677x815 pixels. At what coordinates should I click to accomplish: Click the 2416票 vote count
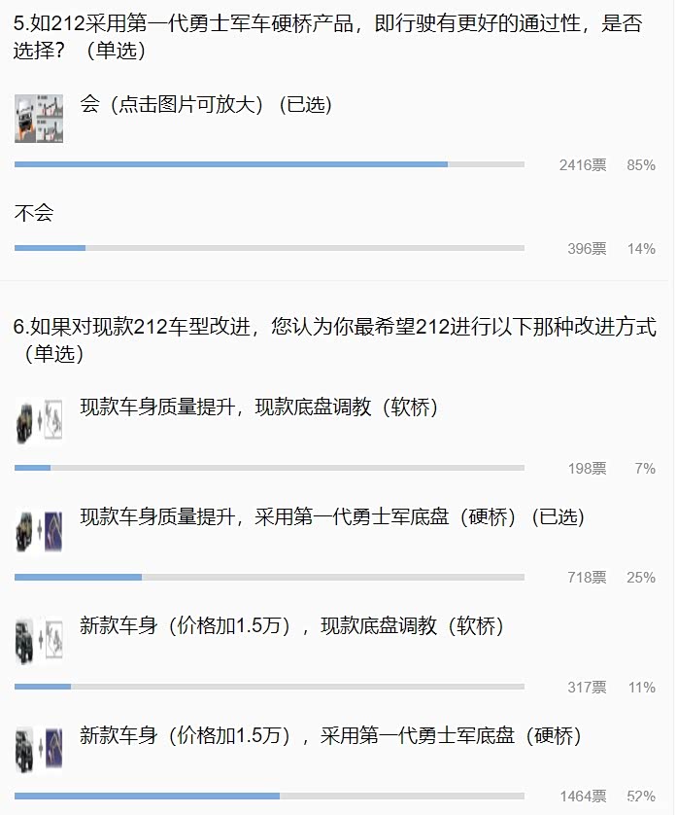point(583,165)
